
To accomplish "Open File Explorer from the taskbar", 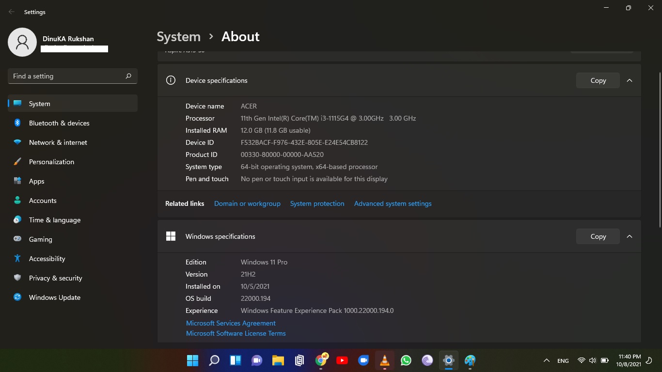I will [278, 360].
